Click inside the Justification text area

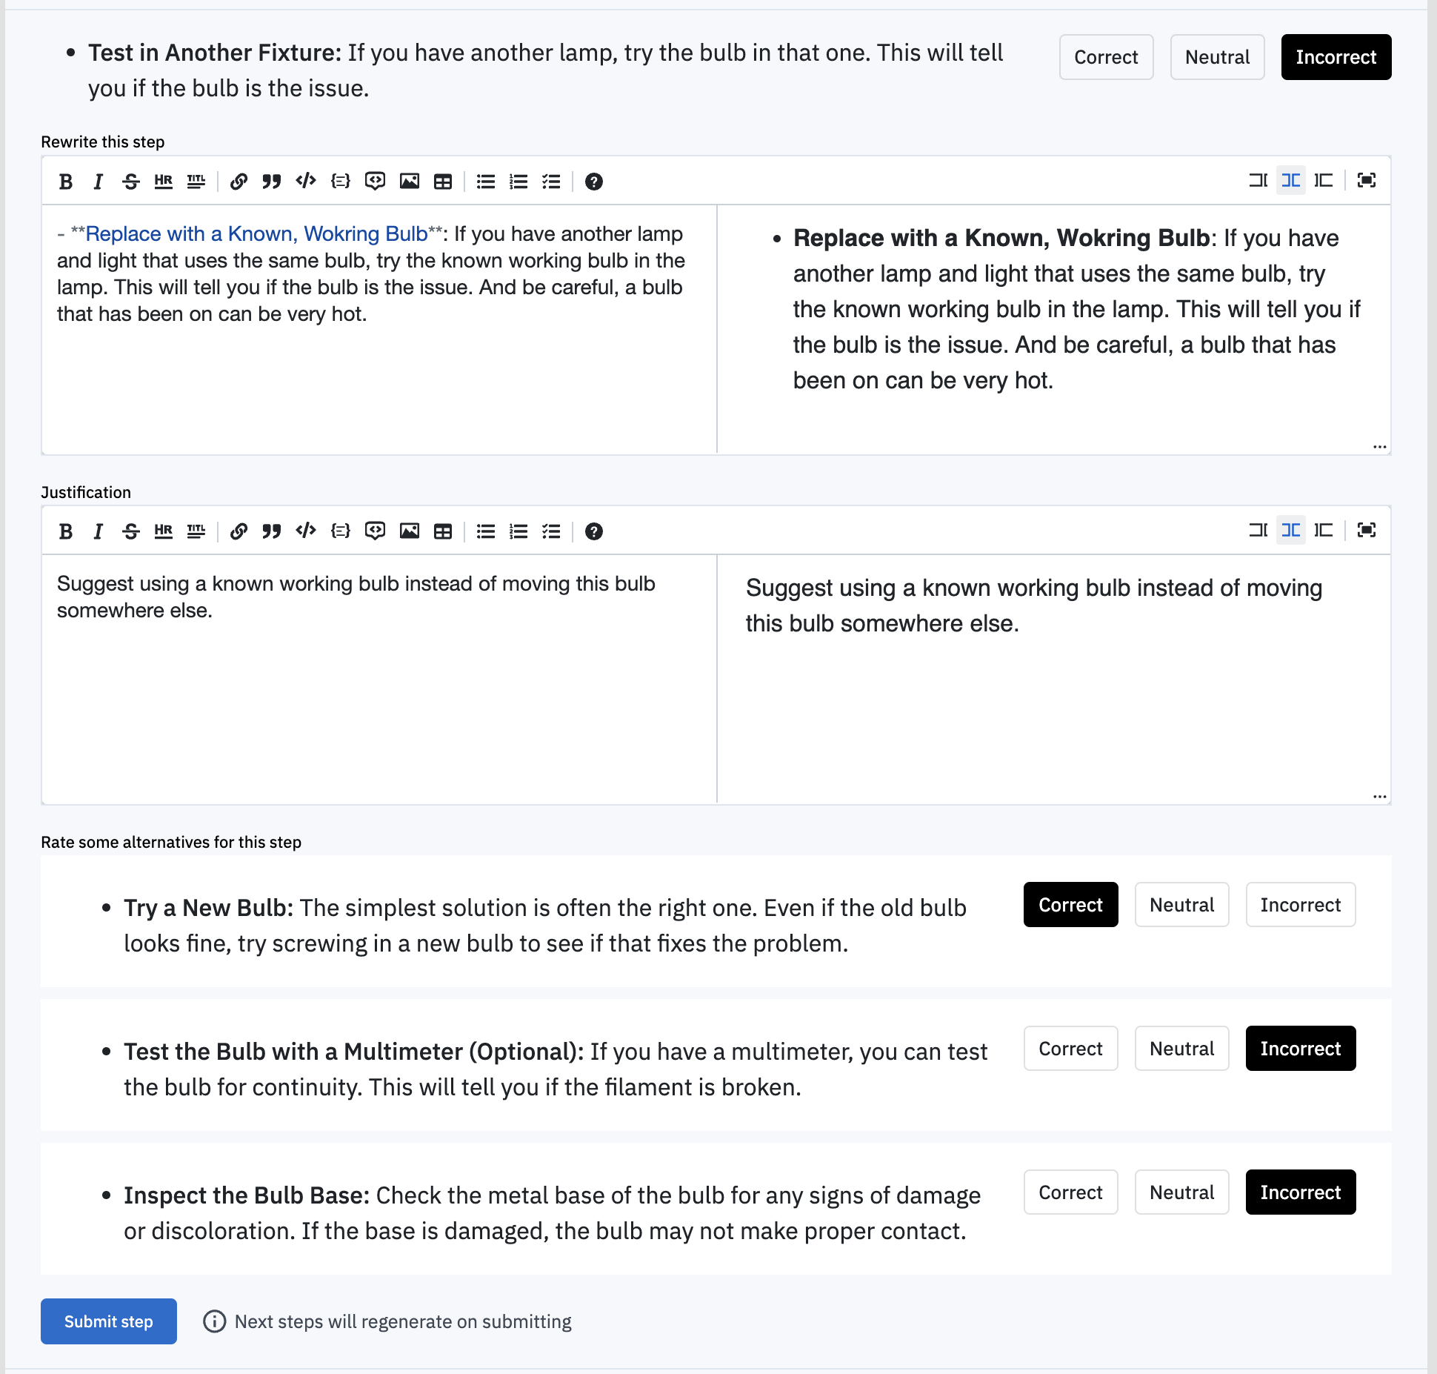click(x=379, y=679)
